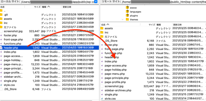The width and height of the screenshot is (206, 101).
Task: Click the folder icon beside themes
Action: (x=127, y=19)
